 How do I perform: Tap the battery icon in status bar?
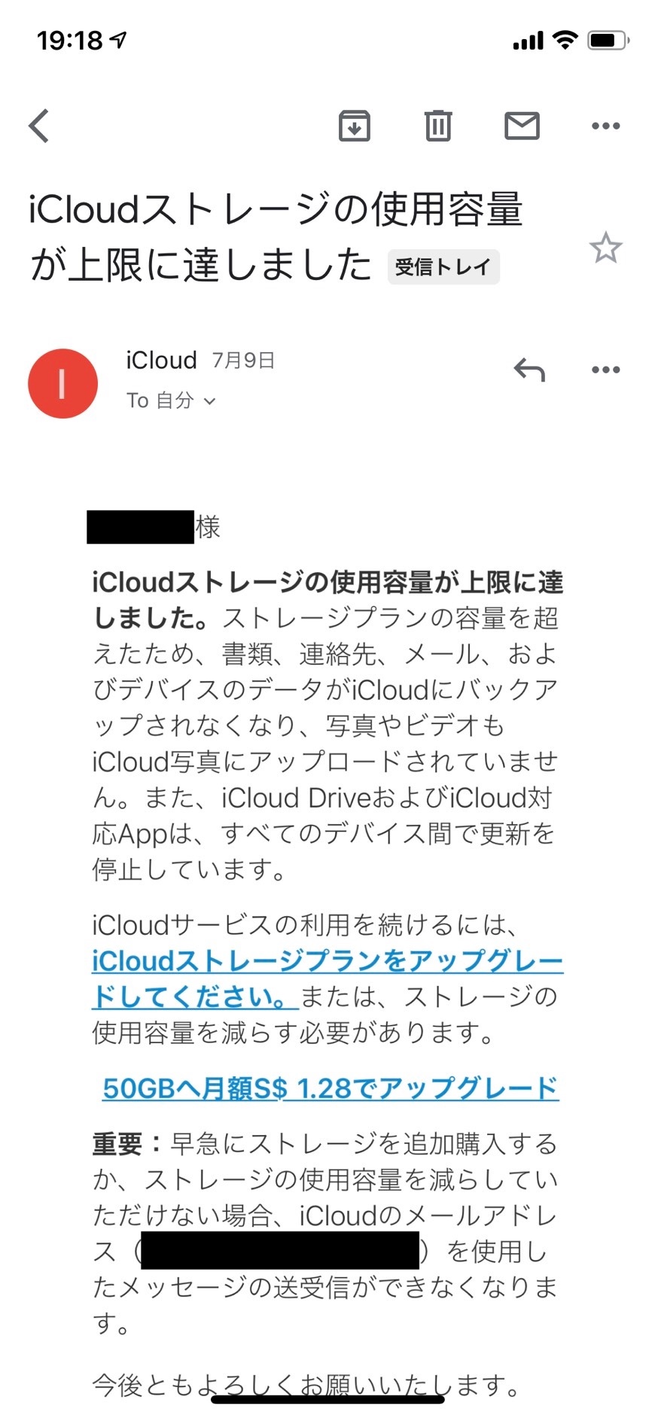608,40
